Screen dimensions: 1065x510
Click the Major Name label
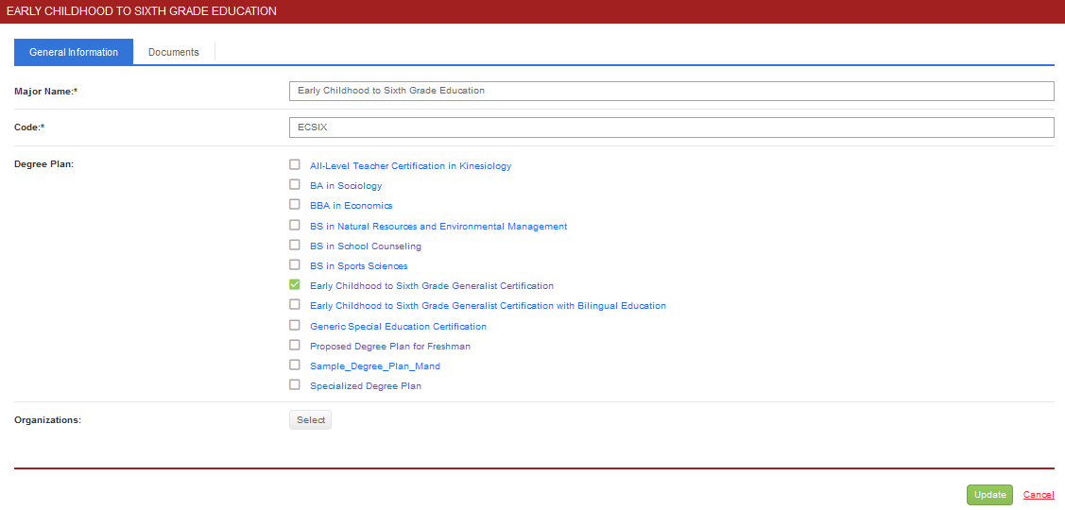coord(46,91)
